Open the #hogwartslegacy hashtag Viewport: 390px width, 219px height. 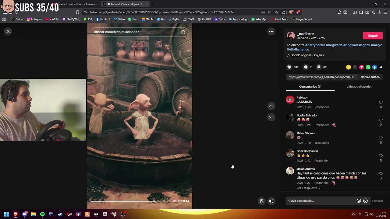[x=356, y=45]
